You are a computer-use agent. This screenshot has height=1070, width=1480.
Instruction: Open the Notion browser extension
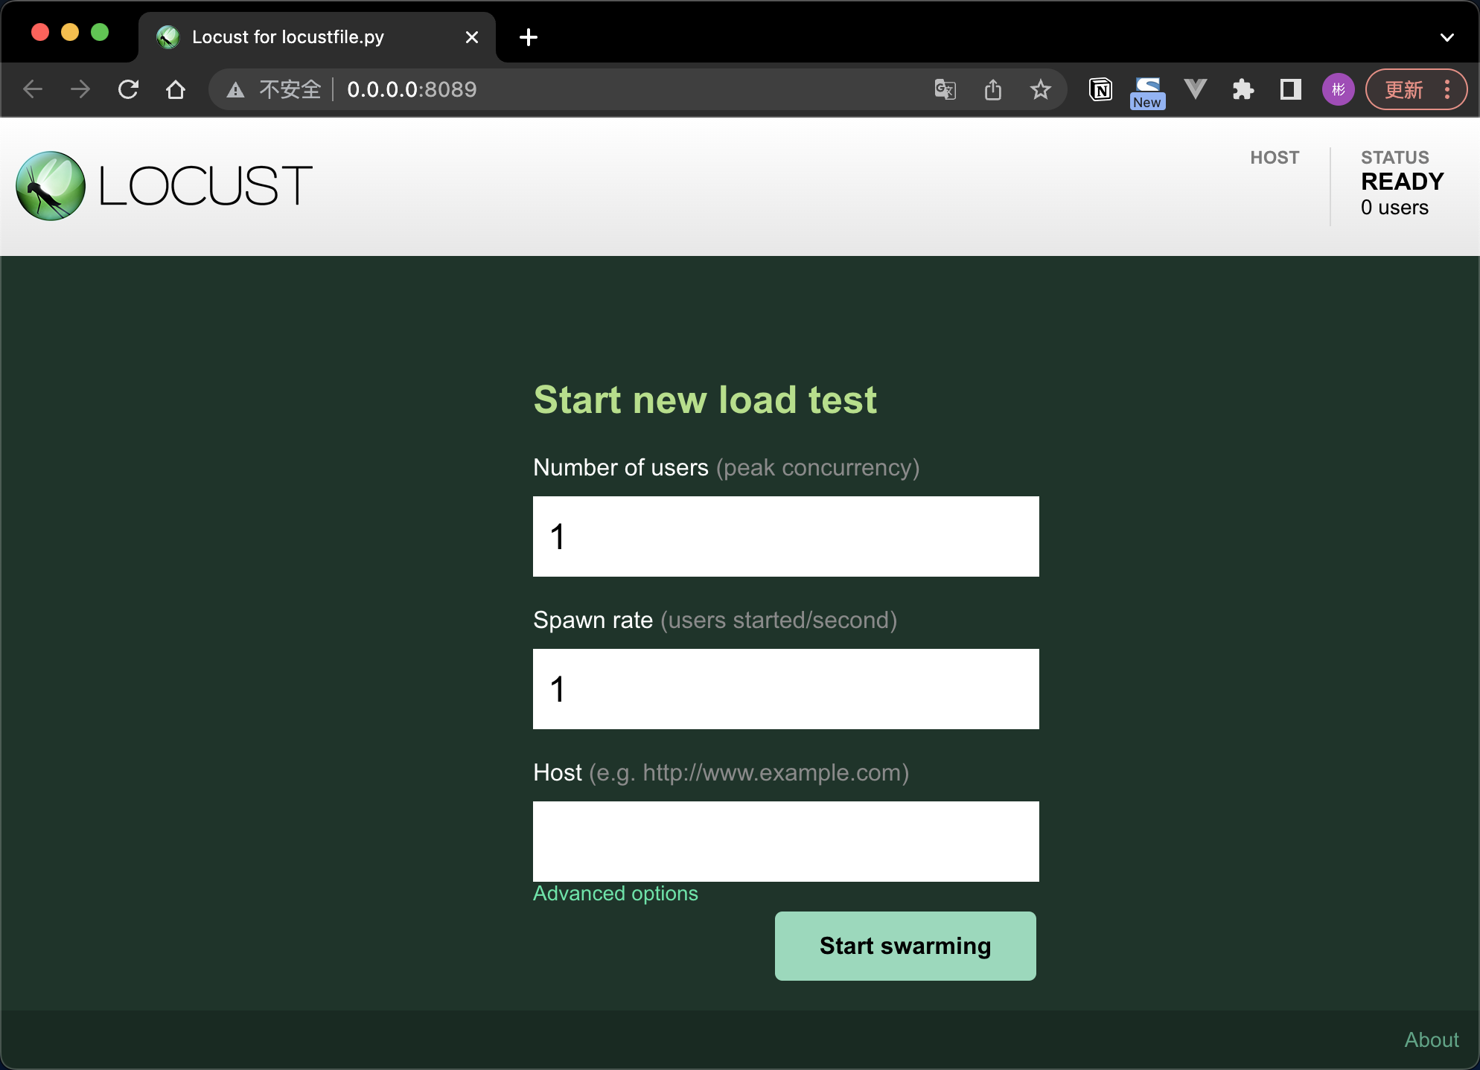pyautogui.click(x=1100, y=89)
